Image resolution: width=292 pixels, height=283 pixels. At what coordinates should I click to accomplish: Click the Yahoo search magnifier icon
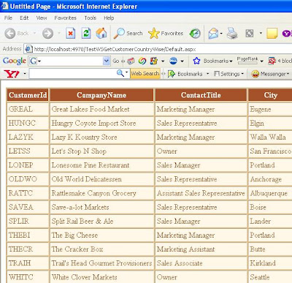[120, 73]
